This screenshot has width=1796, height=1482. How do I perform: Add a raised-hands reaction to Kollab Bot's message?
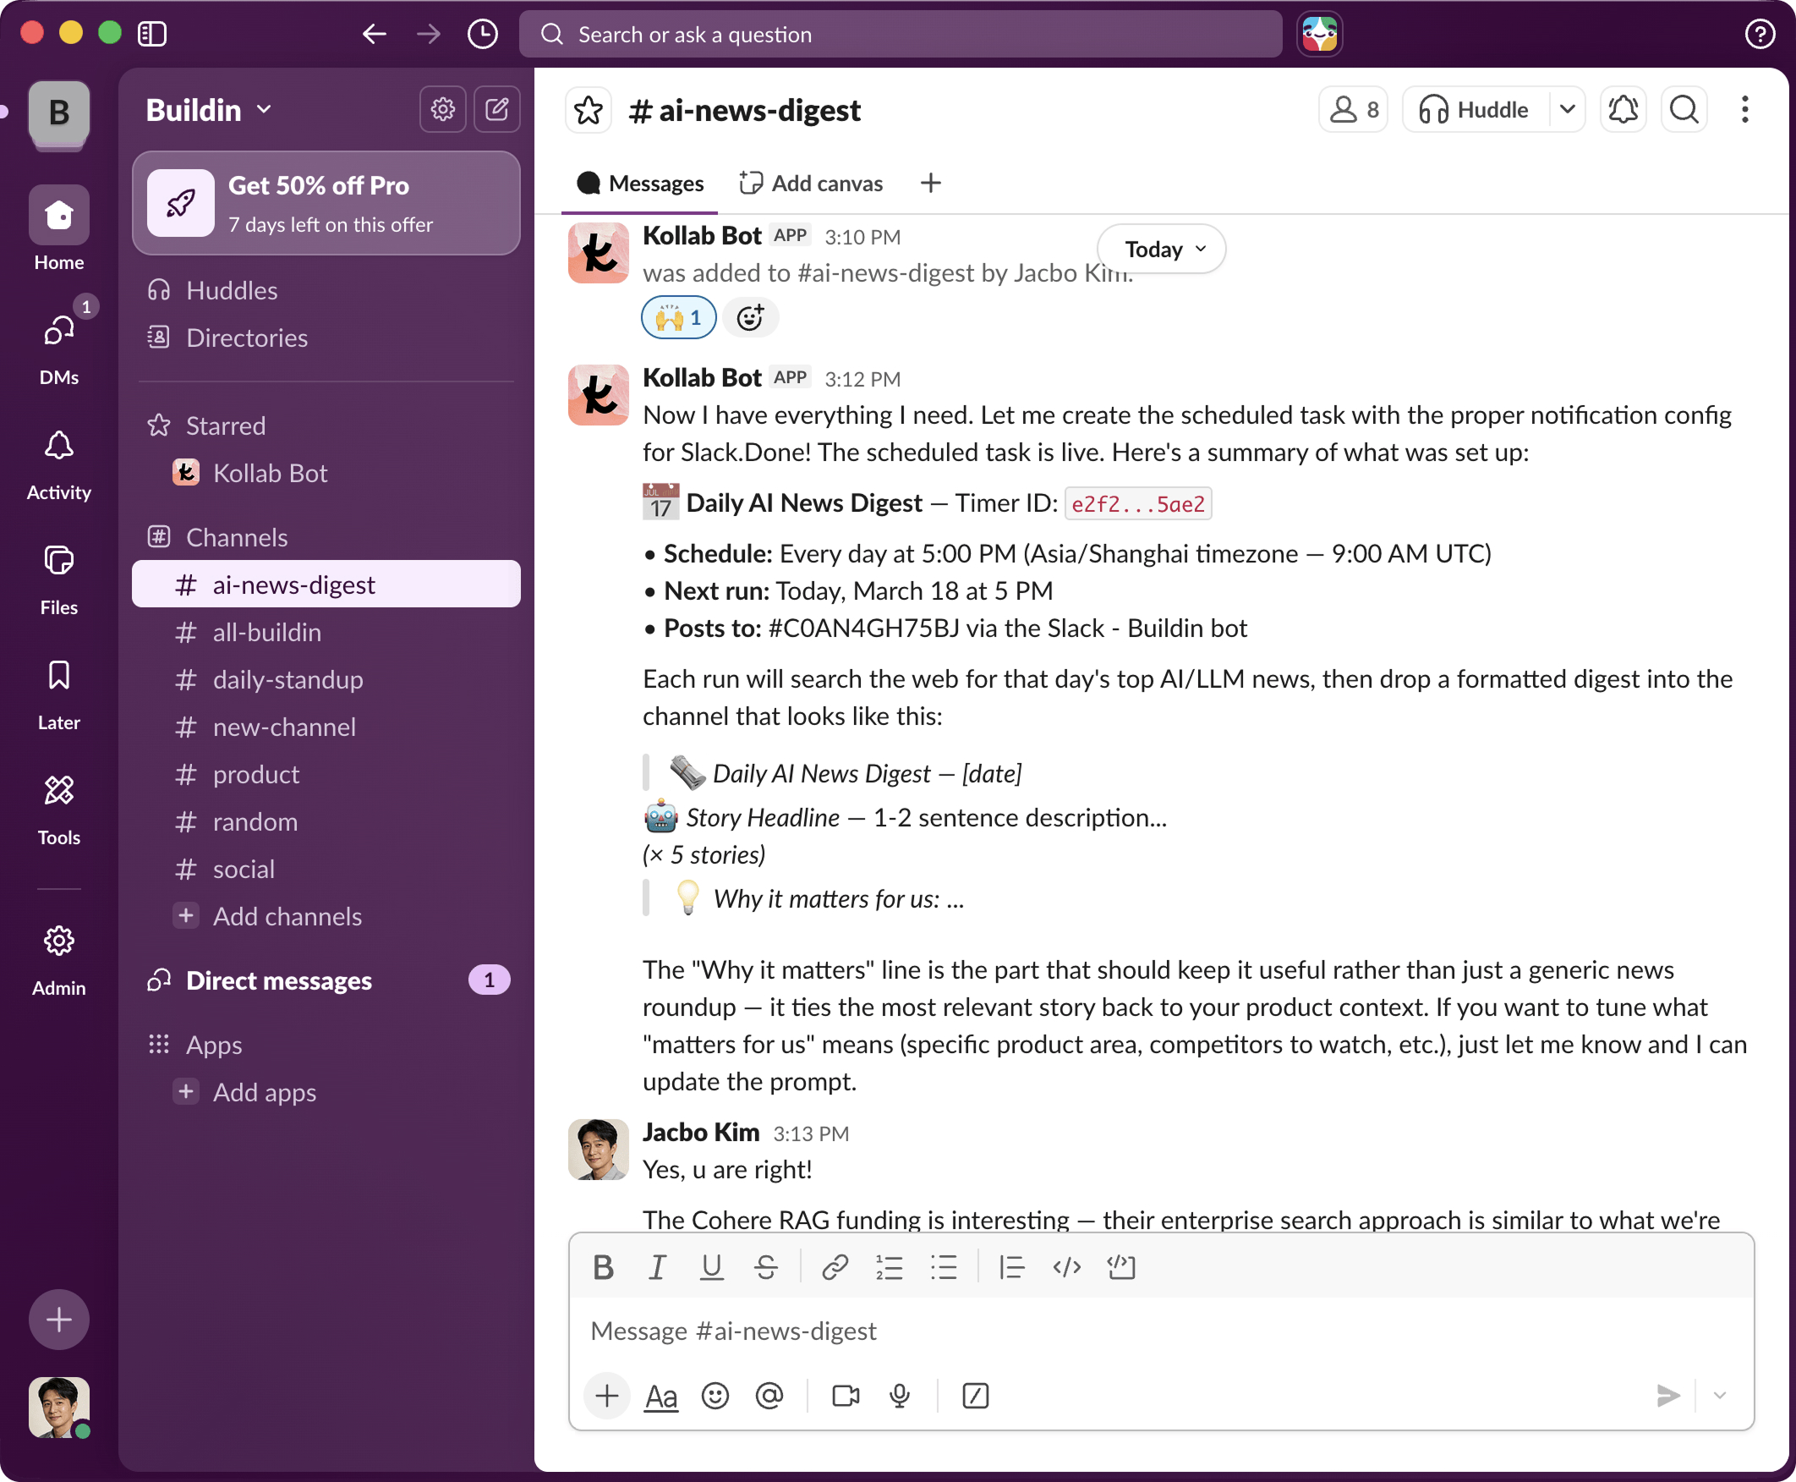pyautogui.click(x=677, y=316)
